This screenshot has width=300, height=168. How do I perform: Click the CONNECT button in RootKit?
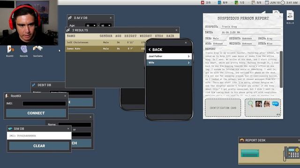point(36,113)
